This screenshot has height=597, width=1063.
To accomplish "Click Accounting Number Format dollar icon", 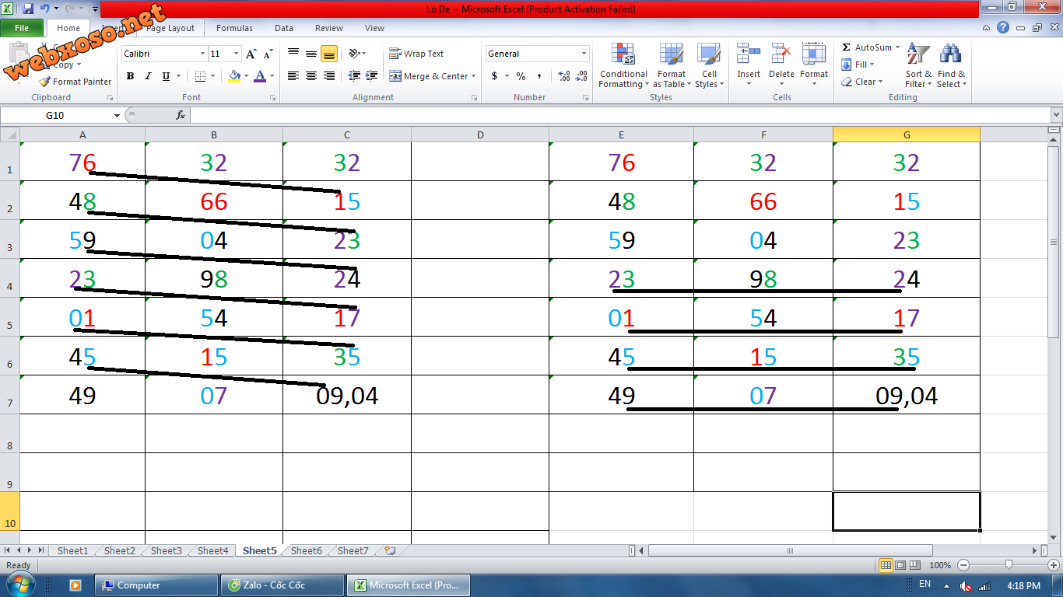I will (494, 76).
